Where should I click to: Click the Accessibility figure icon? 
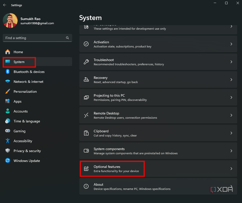coord(8,141)
